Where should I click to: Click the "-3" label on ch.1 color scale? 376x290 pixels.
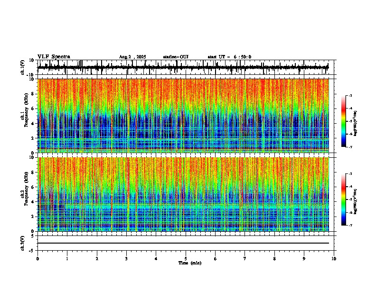[x=350, y=95]
